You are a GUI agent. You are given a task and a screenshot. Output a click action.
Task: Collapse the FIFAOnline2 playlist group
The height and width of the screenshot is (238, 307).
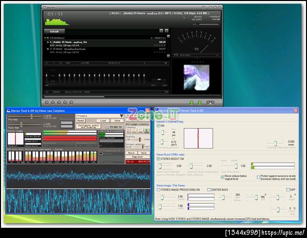coord(45,37)
